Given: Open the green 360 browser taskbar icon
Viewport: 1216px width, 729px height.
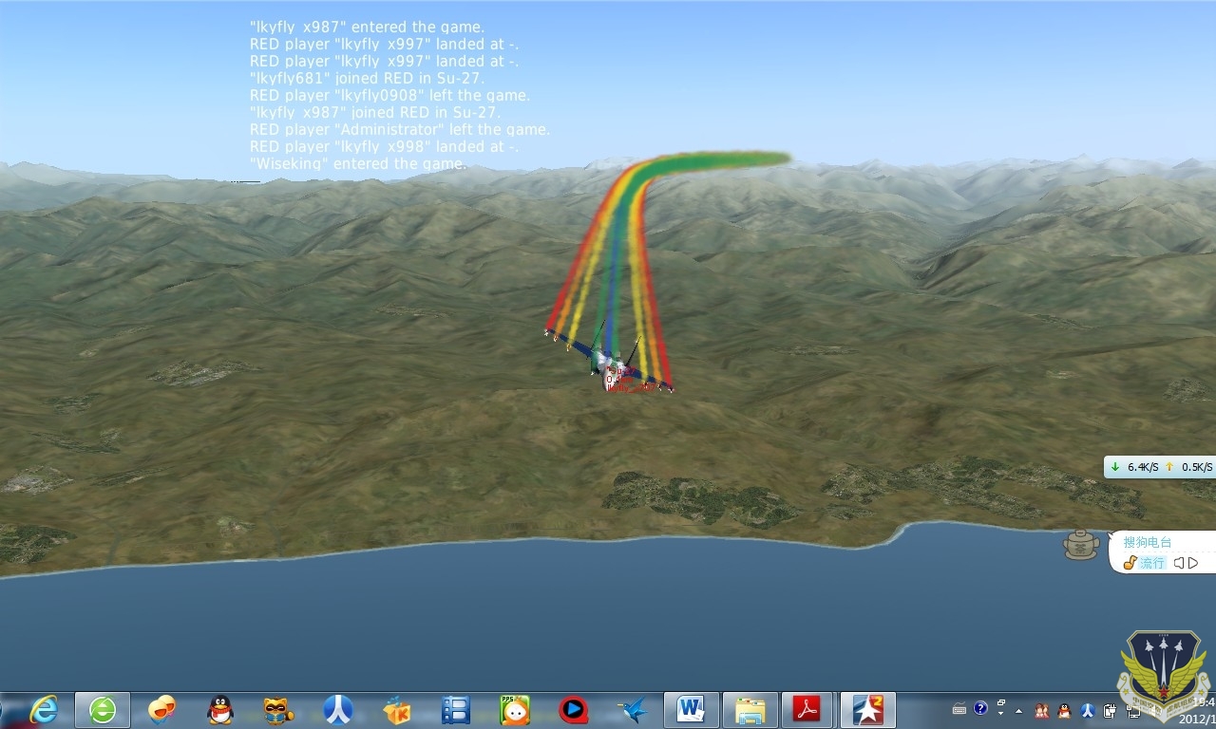Looking at the screenshot, I should point(103,709).
